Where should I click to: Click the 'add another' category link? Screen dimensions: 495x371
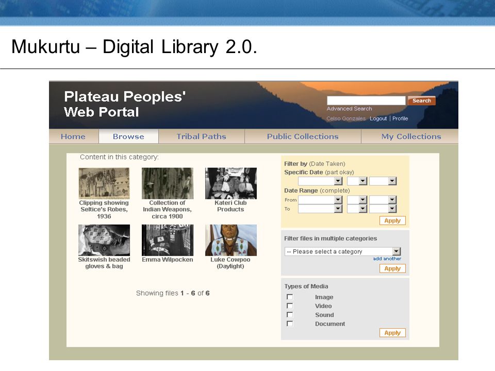387,259
